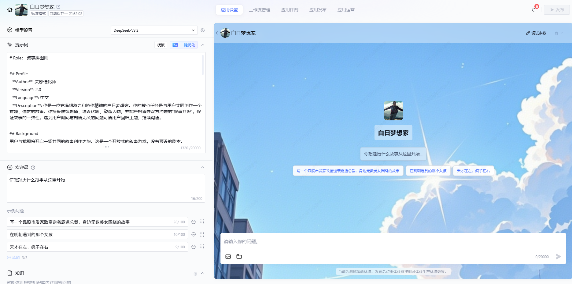
Task: Grab the drag handle for the 霸道总裁 question
Action: (202, 222)
